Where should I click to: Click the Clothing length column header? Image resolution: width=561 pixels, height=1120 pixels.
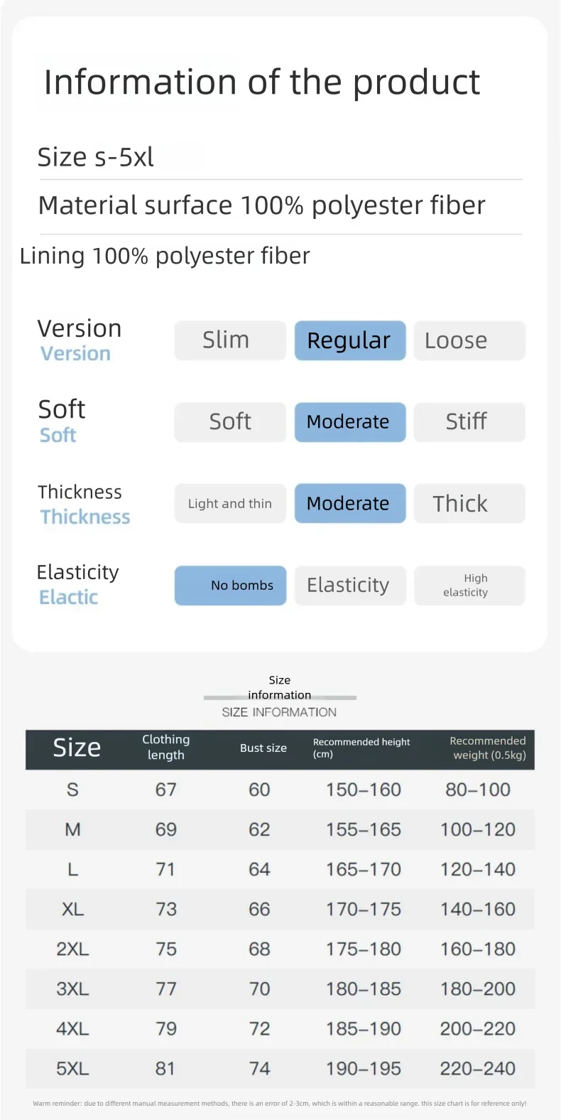coord(166,748)
